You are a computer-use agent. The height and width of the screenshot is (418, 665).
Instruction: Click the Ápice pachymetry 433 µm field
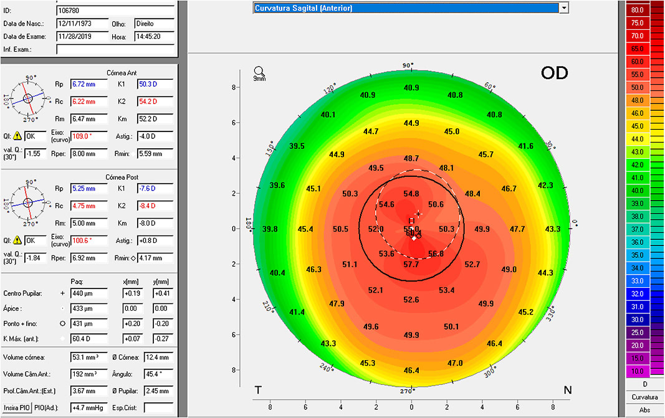pos(89,308)
